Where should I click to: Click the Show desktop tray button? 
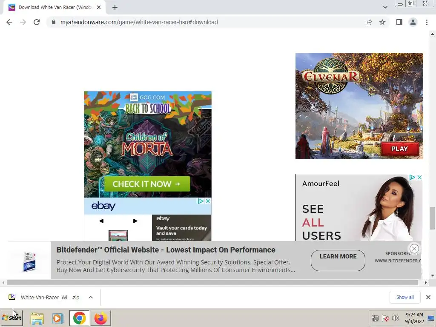coord(431,318)
